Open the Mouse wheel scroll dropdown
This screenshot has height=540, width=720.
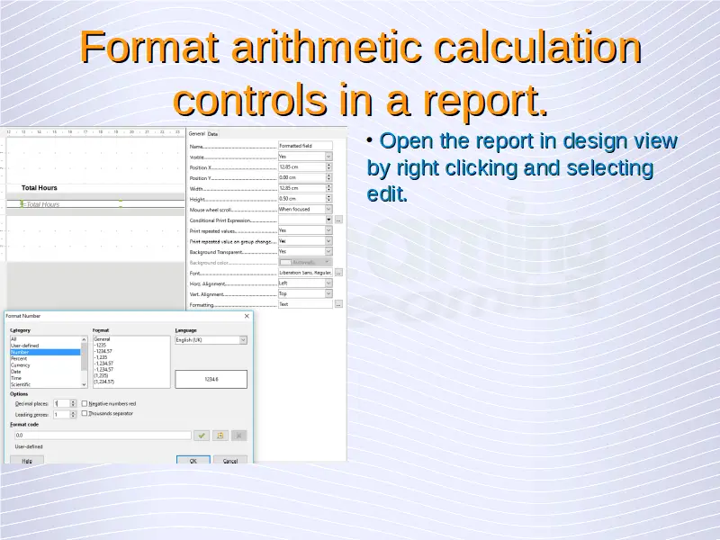tap(328, 210)
